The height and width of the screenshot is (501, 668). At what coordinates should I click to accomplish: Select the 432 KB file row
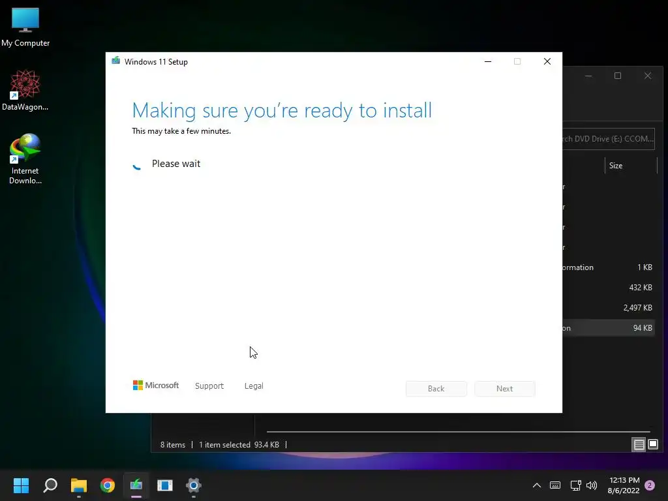click(609, 288)
